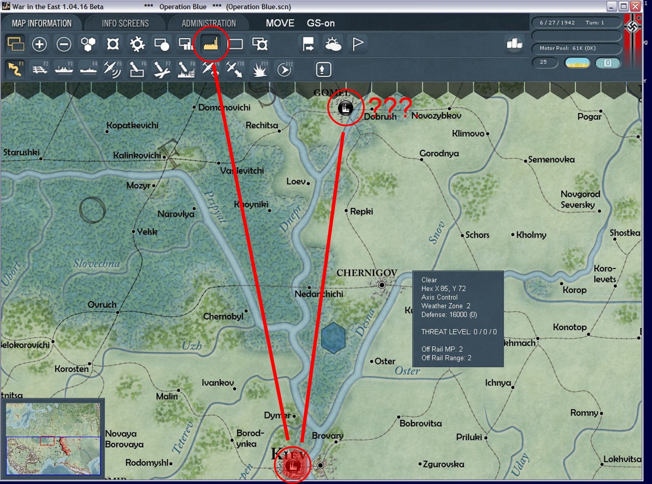Toggle the highlighted factory display icon
The image size is (652, 484).
211,44
